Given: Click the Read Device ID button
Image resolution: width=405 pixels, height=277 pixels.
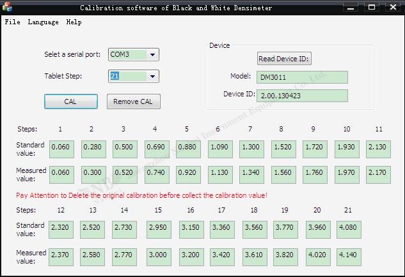Looking at the screenshot, I should point(284,59).
